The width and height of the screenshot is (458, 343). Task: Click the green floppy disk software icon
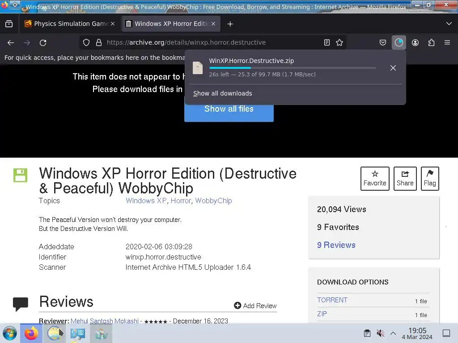pyautogui.click(x=21, y=175)
